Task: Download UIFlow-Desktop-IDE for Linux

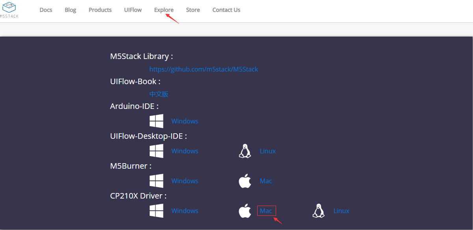Action: click(x=268, y=151)
